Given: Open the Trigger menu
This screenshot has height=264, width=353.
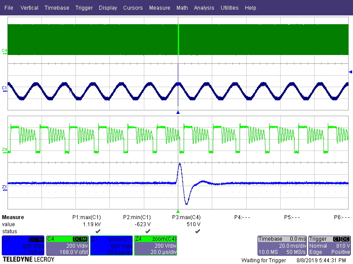Looking at the screenshot, I should pos(84,7).
